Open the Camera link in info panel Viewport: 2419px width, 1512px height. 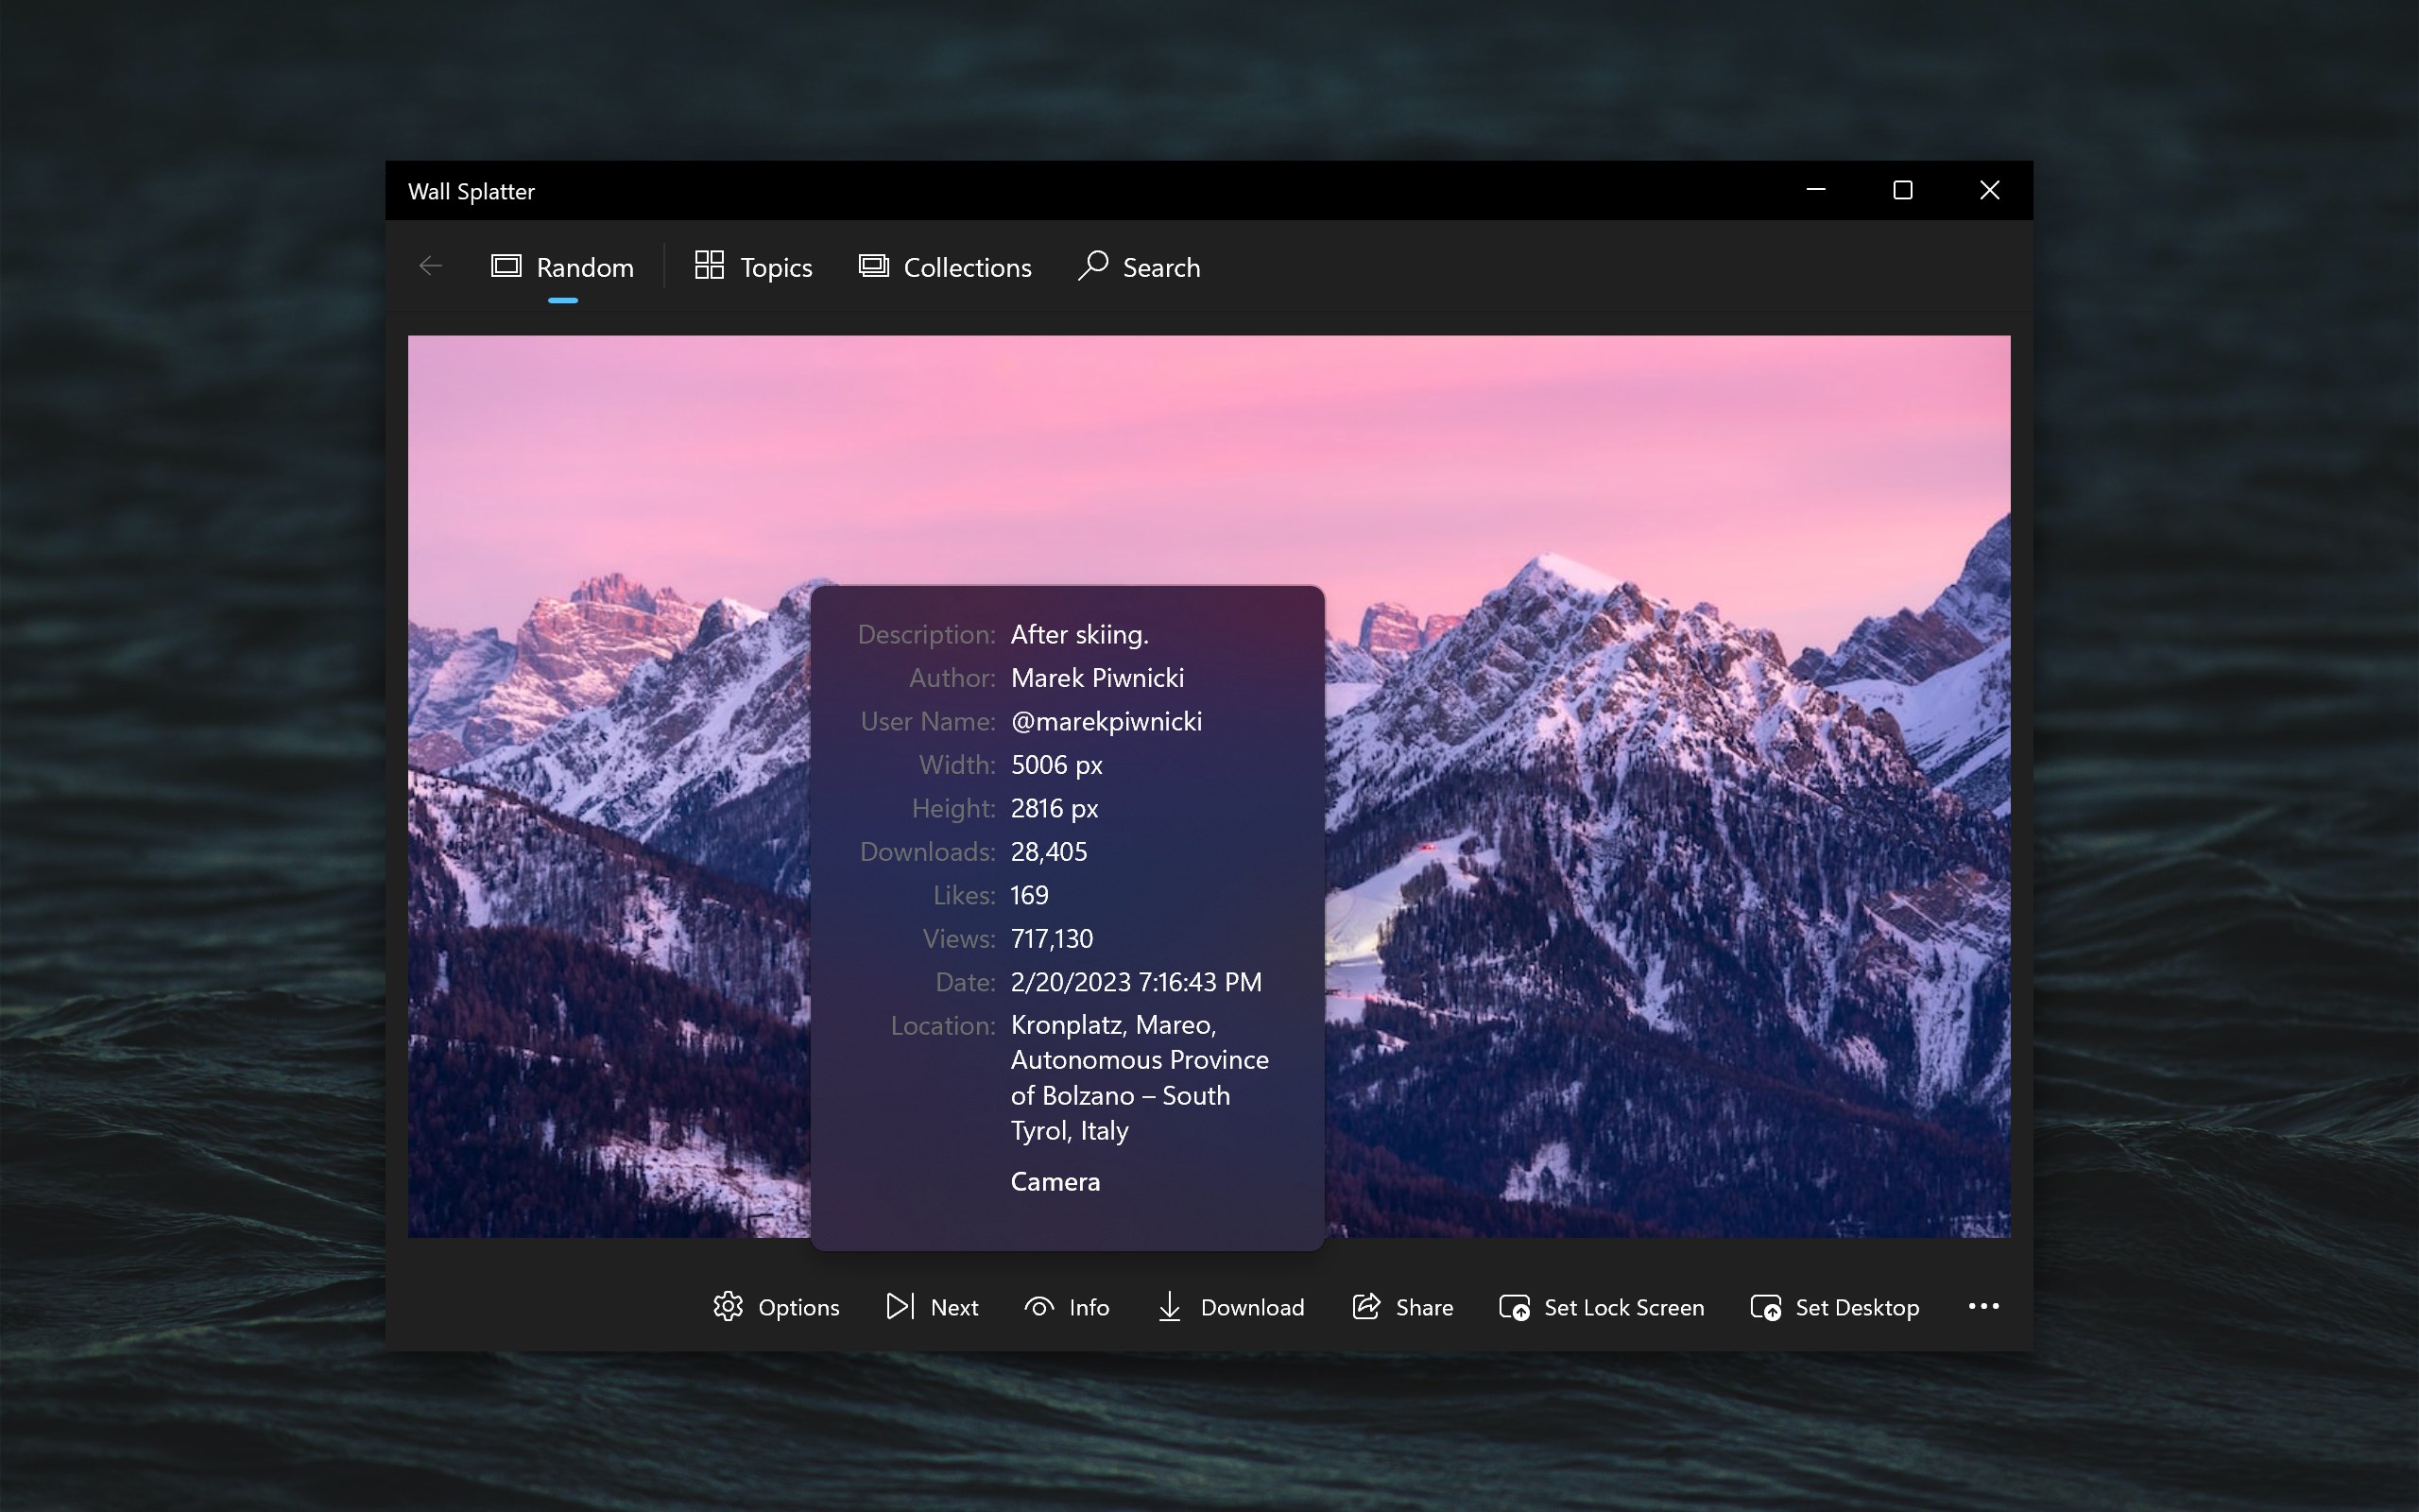(1055, 1181)
